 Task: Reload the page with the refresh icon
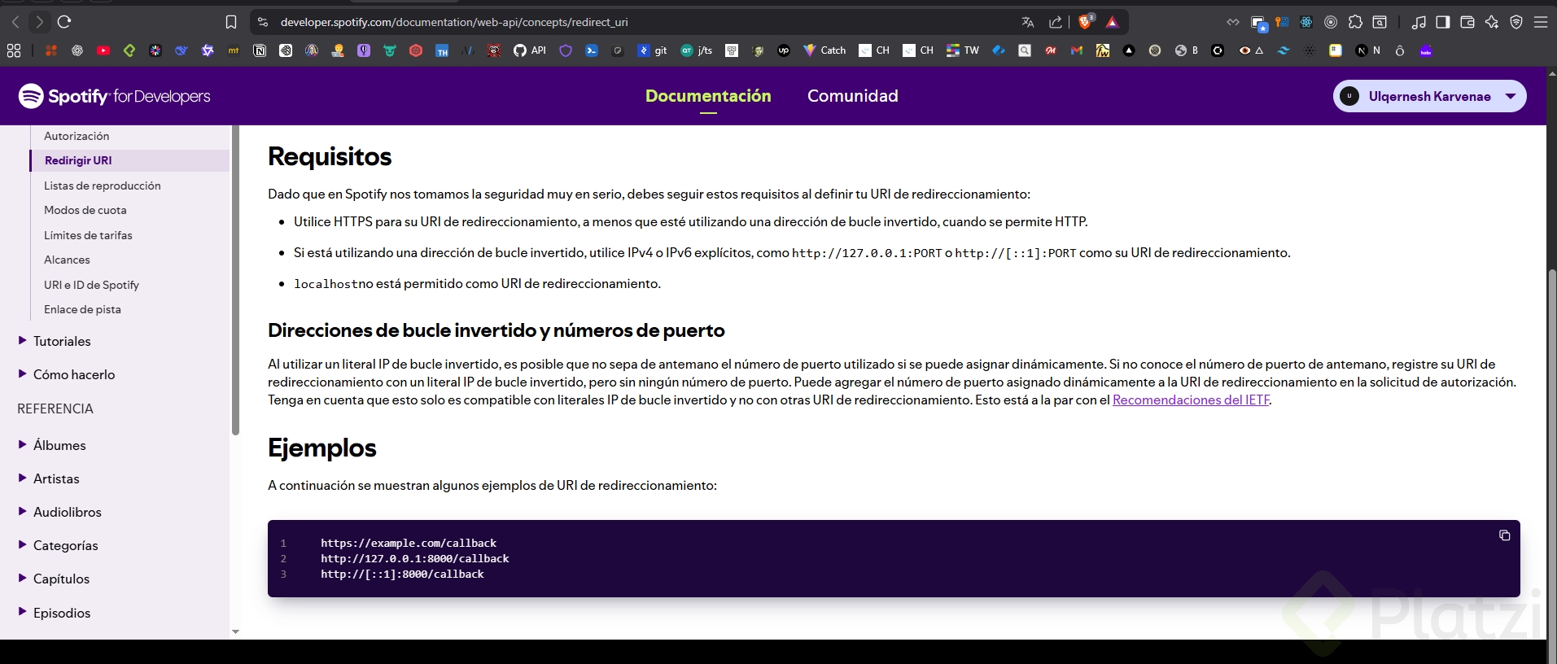click(65, 22)
